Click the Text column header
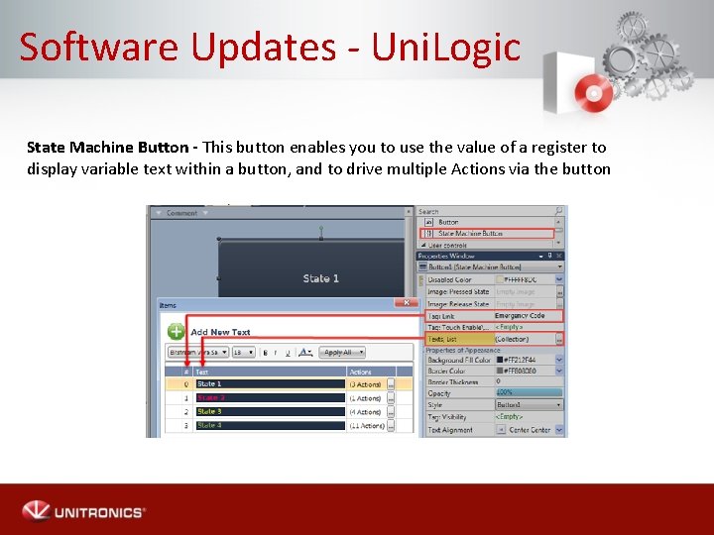 tap(270, 372)
